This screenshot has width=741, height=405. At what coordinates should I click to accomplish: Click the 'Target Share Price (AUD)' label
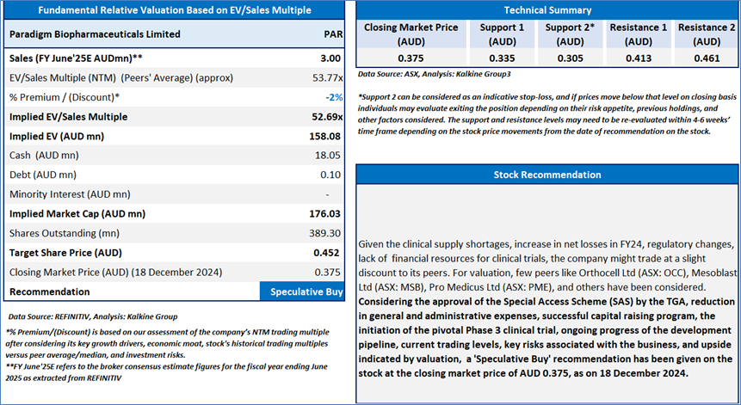pyautogui.click(x=65, y=253)
